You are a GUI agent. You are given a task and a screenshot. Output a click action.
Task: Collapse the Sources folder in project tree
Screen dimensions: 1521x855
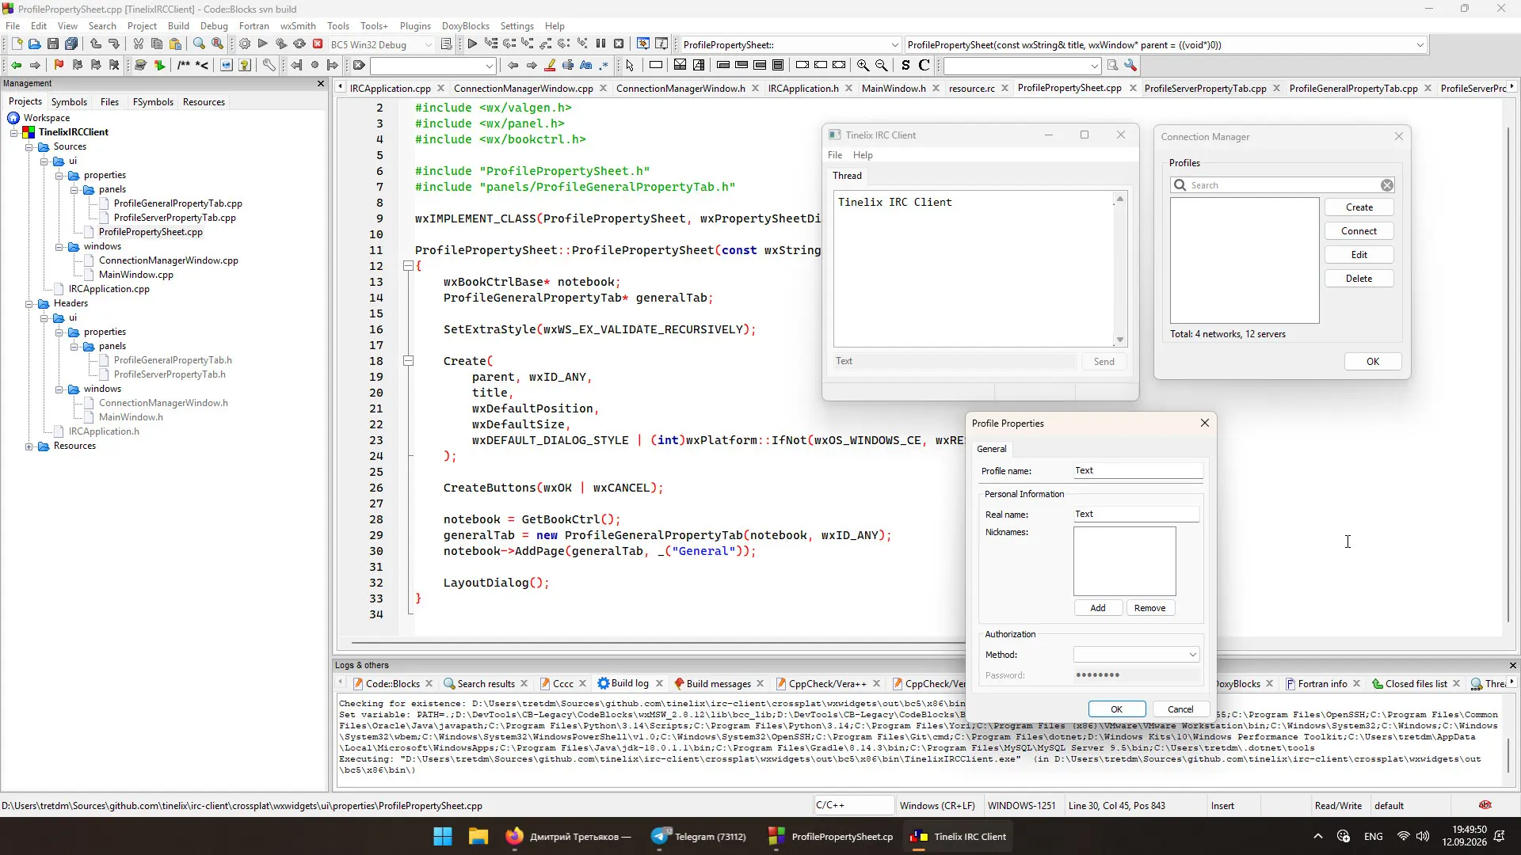29,147
